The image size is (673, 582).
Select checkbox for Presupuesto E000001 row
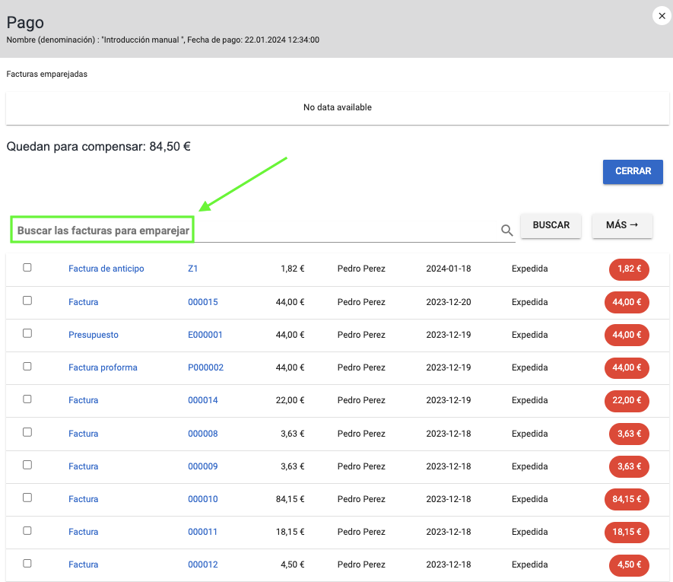[27, 333]
